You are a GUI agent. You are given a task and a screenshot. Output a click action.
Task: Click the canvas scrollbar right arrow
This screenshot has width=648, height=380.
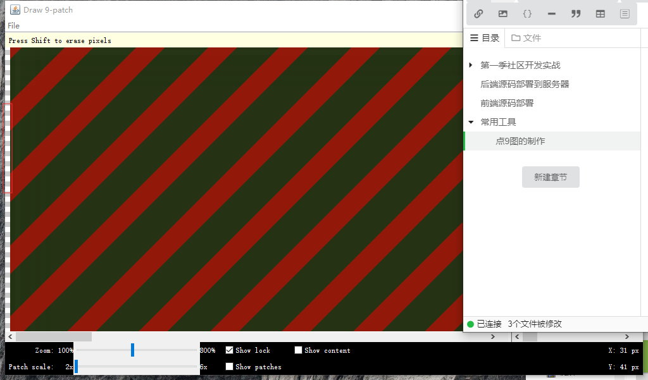(x=492, y=336)
